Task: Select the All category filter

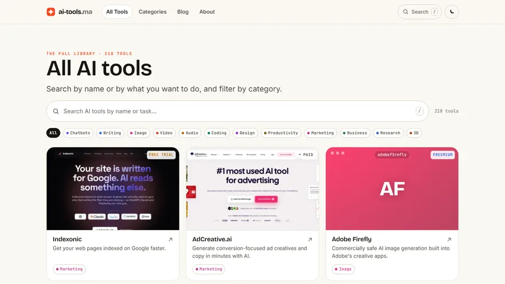Action: (x=53, y=133)
